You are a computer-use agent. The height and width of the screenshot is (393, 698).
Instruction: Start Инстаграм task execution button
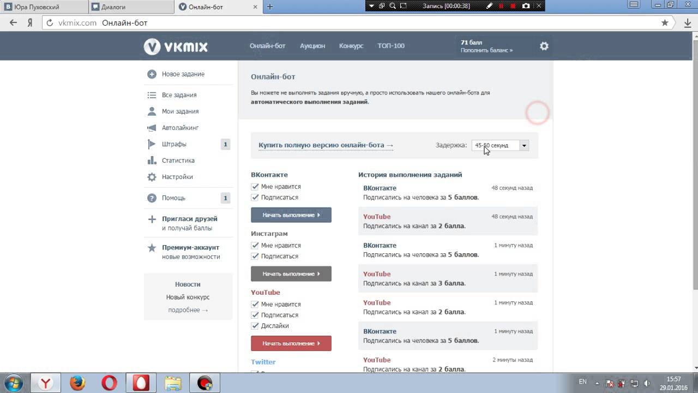pyautogui.click(x=291, y=274)
